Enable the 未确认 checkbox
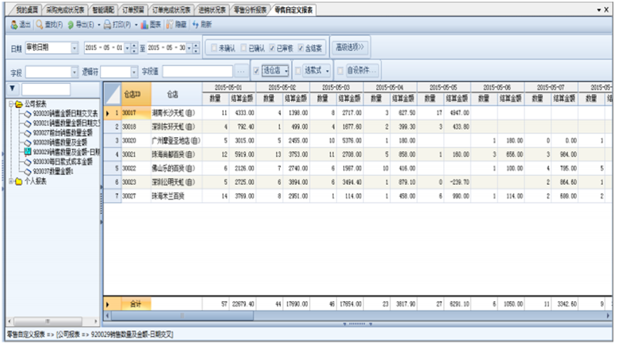The image size is (617, 346). pyautogui.click(x=213, y=49)
